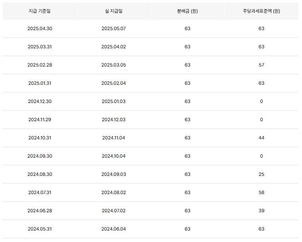Viewport: 302px width, 242px height.
Task: Select the 2025.02.28 record date cell
Action: click(40, 65)
